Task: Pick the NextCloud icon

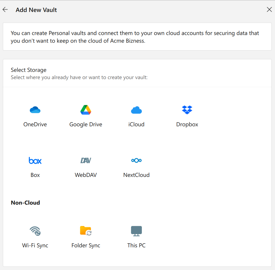Action: pos(136,160)
